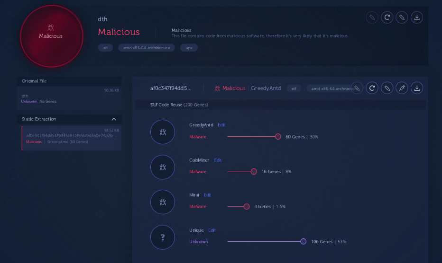
Task: Click the download icon in the top dth header
Action: tap(416, 18)
